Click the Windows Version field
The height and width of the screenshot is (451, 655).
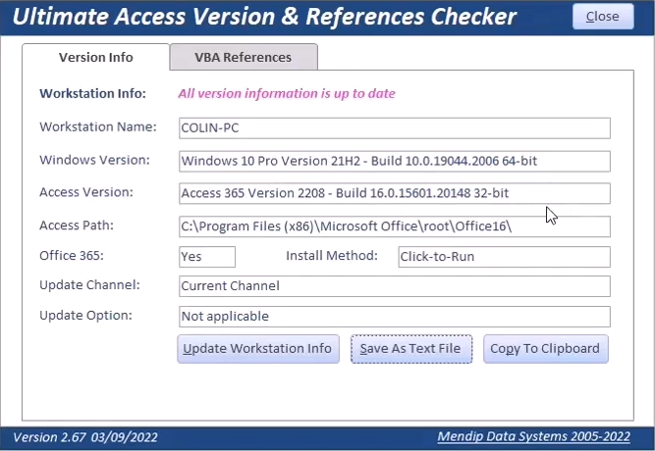coord(395,161)
